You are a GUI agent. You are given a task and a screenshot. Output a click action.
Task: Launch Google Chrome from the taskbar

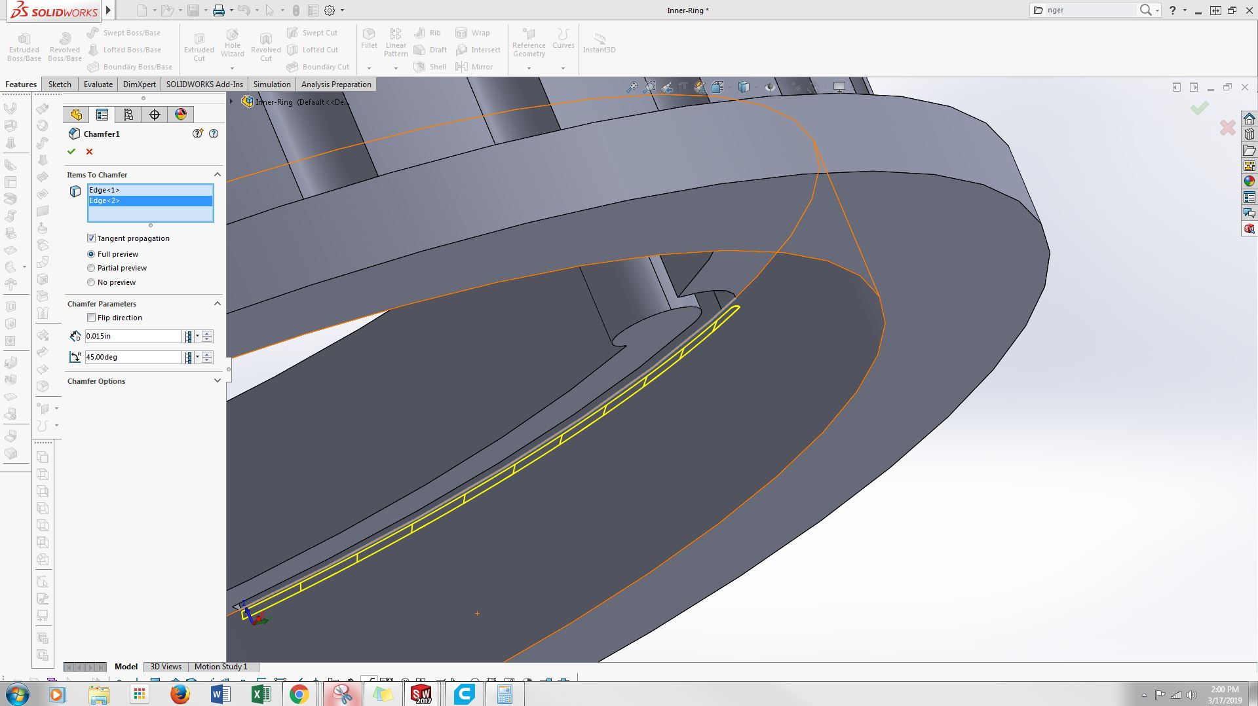pyautogui.click(x=299, y=694)
